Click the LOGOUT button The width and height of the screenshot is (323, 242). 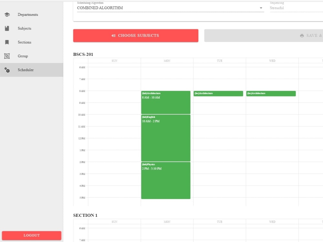click(x=31, y=235)
